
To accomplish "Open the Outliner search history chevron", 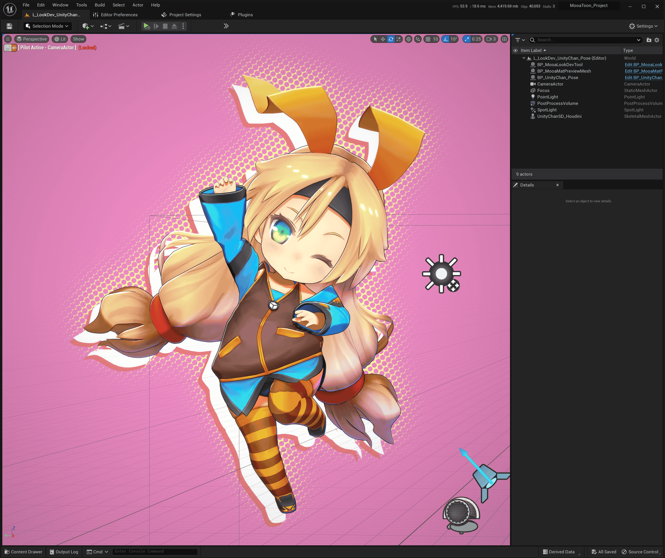I will coord(638,40).
